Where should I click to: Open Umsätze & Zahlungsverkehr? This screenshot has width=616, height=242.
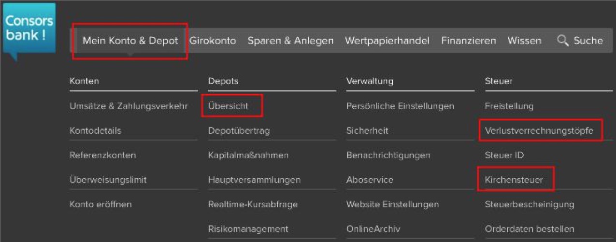(129, 106)
